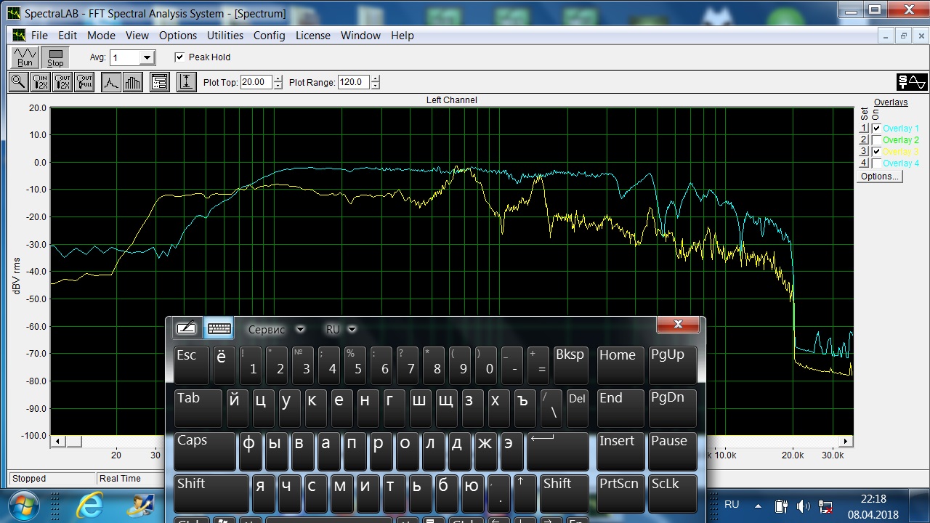Open the File menu
This screenshot has width=930, height=523.
click(39, 36)
